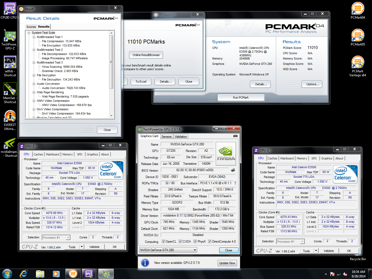Click the Result Details vertical scrollbar thumb
Viewport: 372px width, 279px height.
(x=111, y=62)
